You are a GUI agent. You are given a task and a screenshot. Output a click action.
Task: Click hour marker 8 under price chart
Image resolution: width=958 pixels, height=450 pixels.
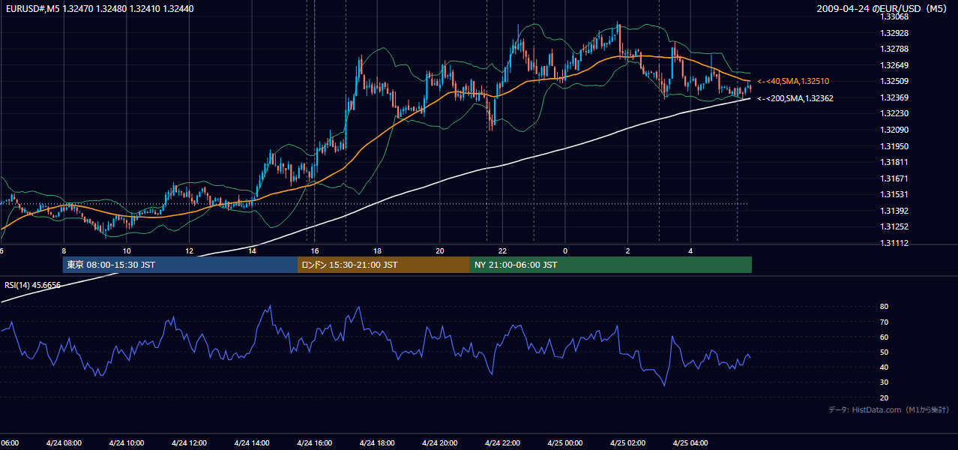(64, 251)
